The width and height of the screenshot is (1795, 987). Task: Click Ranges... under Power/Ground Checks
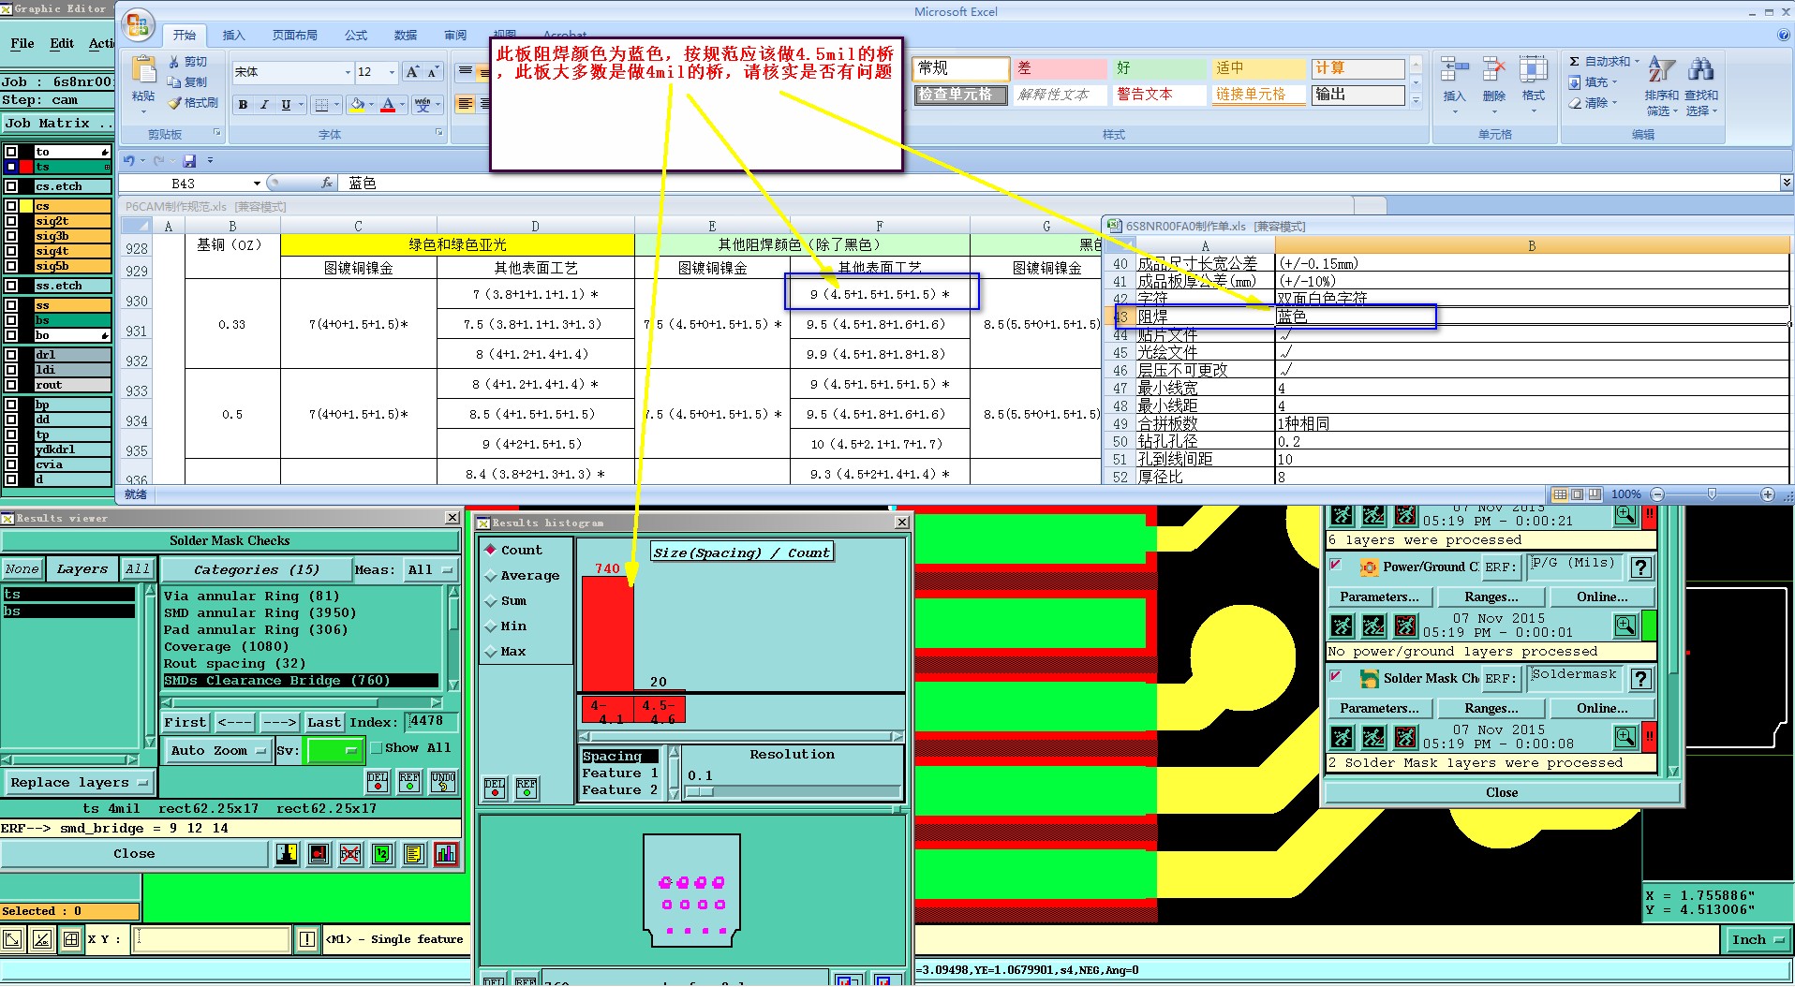1491,597
